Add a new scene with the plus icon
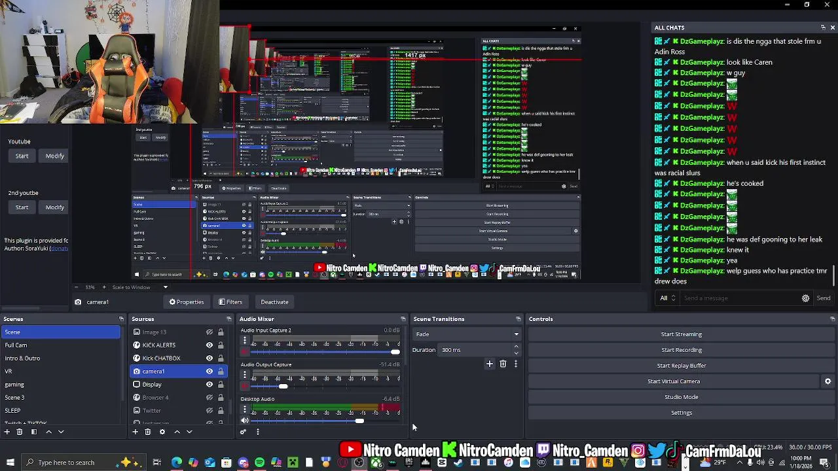The image size is (838, 471). pos(7,432)
